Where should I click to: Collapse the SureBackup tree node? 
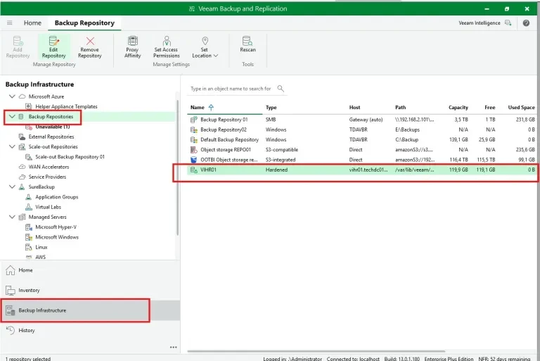12,187
